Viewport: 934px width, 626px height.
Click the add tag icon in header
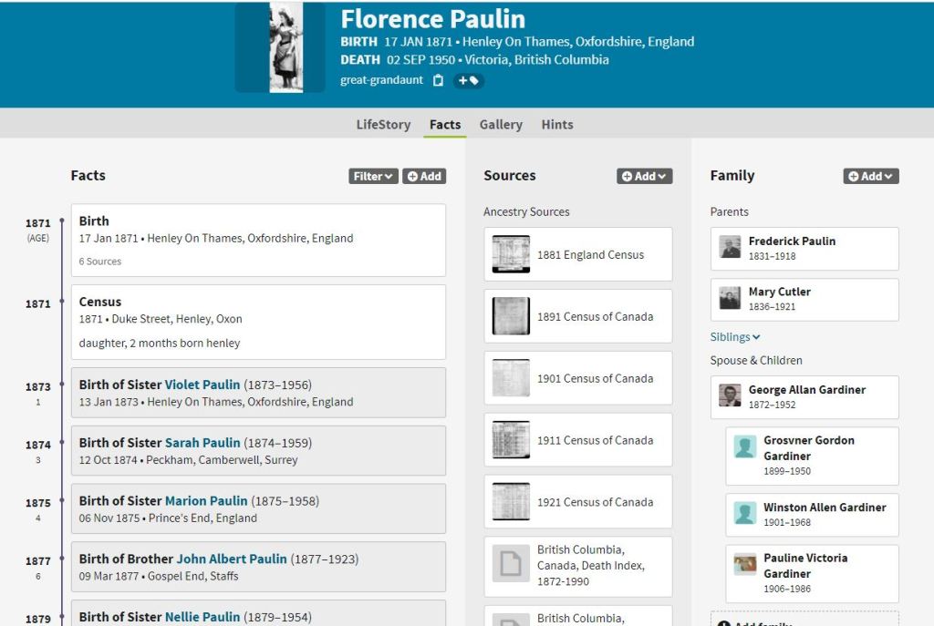click(469, 80)
